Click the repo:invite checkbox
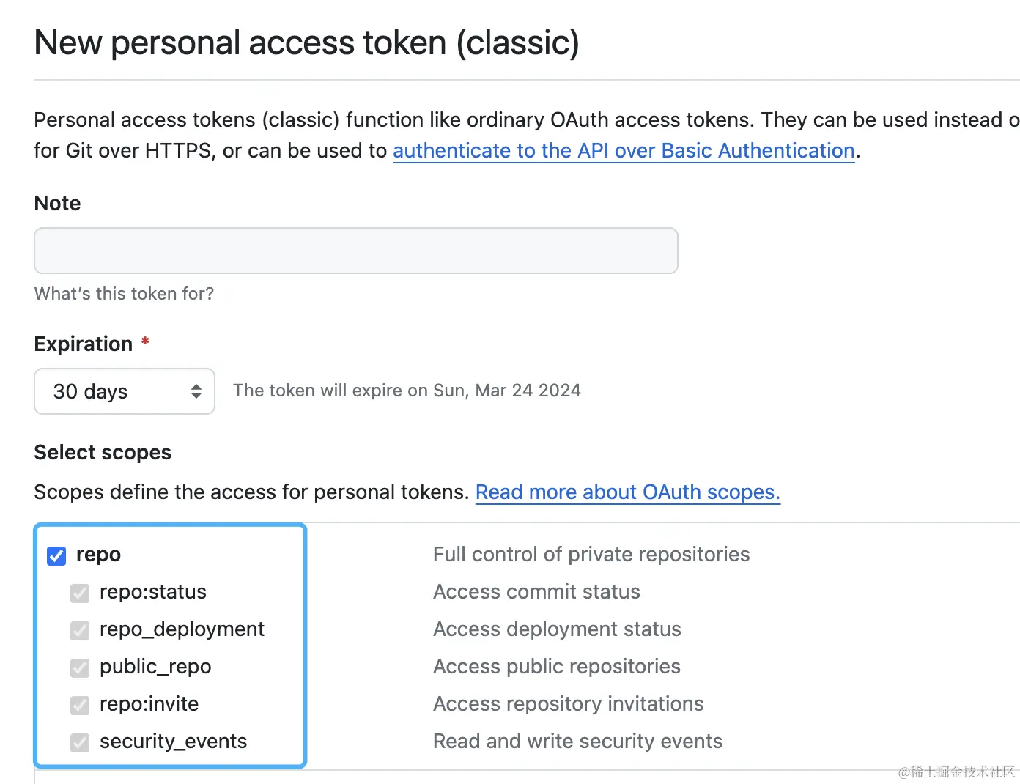 (80, 705)
